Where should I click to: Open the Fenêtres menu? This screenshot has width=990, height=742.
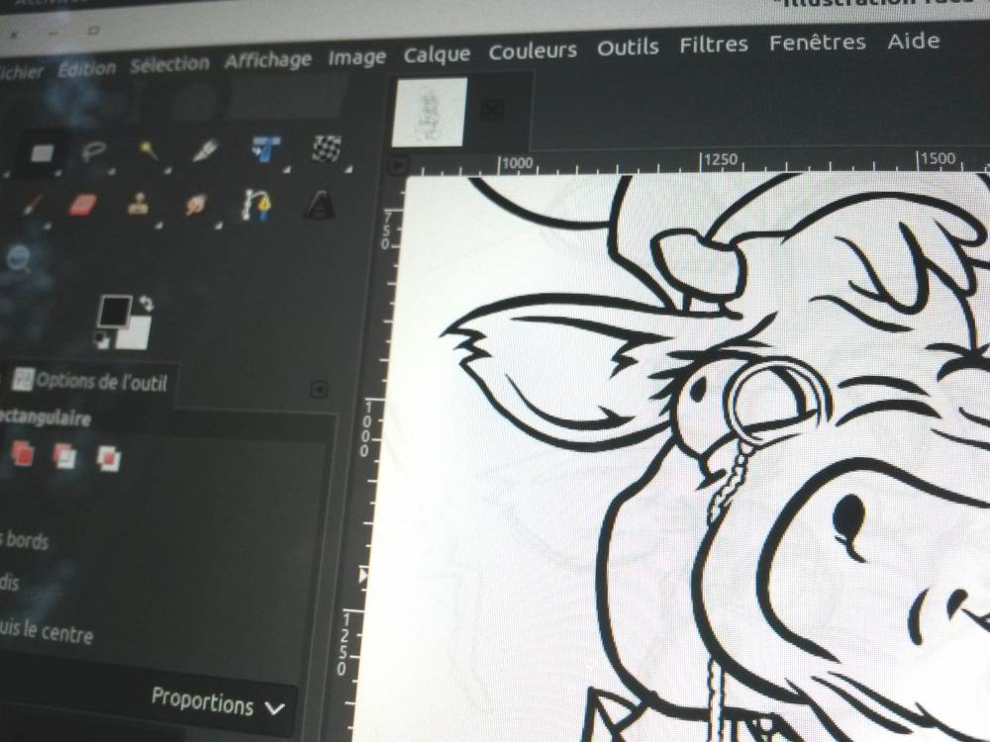tap(817, 43)
